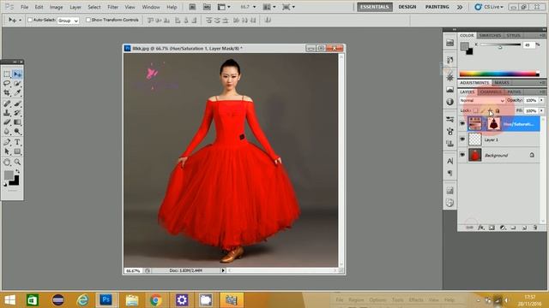549x308 pixels.
Task: Select the Move tool in toolbox
Action: coord(17,74)
